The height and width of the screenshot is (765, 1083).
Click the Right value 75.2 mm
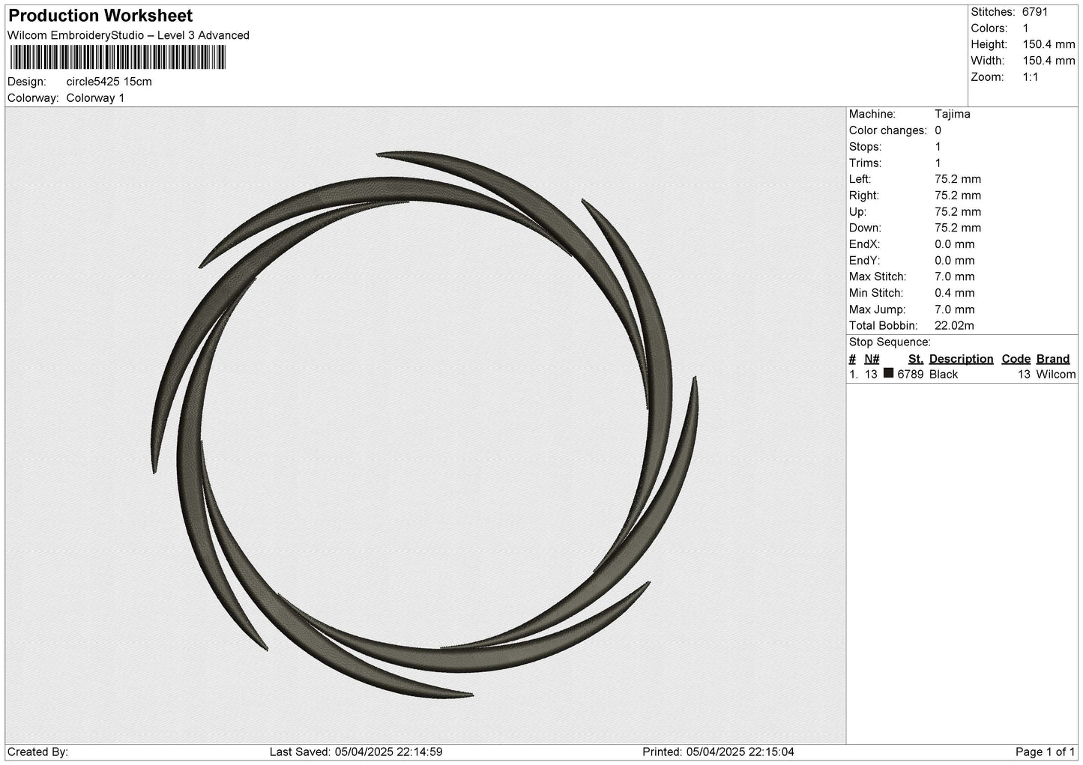[958, 196]
